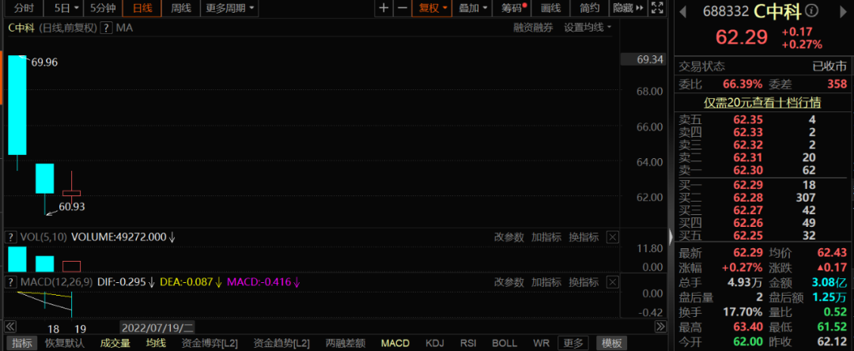Select the KDJ indicator
This screenshot has width=854, height=351.
[x=435, y=343]
